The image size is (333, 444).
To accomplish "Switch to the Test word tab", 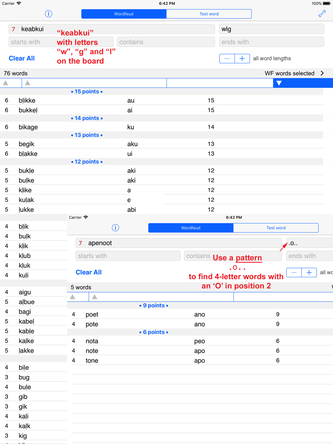I will pyautogui.click(x=209, y=14).
